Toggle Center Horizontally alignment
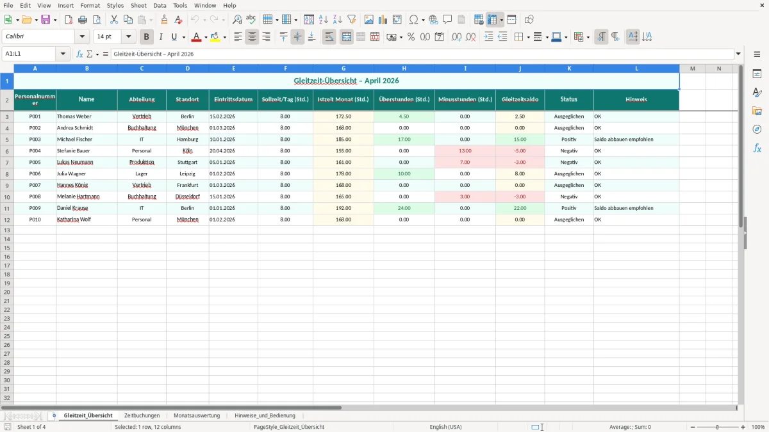769x432 pixels. tap(252, 37)
